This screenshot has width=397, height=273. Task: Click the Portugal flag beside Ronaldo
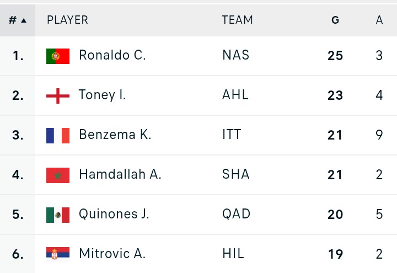(x=58, y=56)
